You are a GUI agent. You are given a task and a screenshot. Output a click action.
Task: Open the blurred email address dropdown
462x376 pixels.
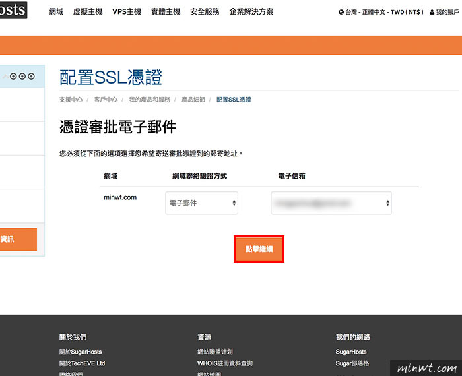[331, 203]
